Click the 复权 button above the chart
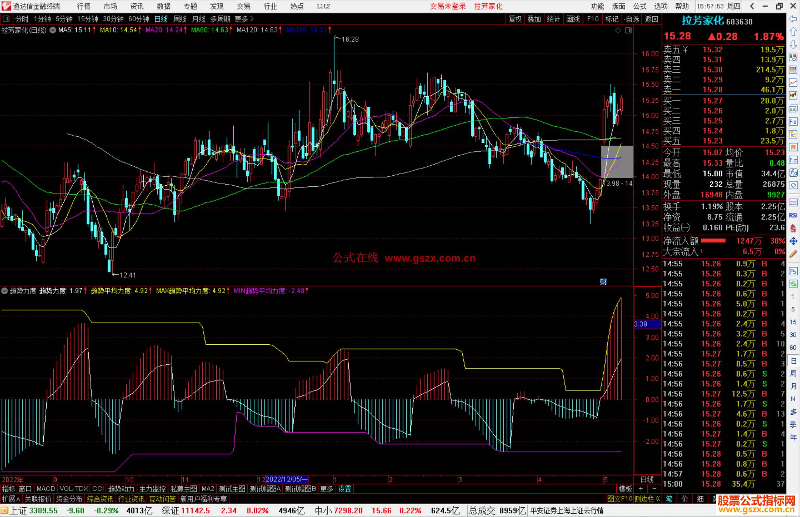Screen dimensions: 800x517 [515, 19]
